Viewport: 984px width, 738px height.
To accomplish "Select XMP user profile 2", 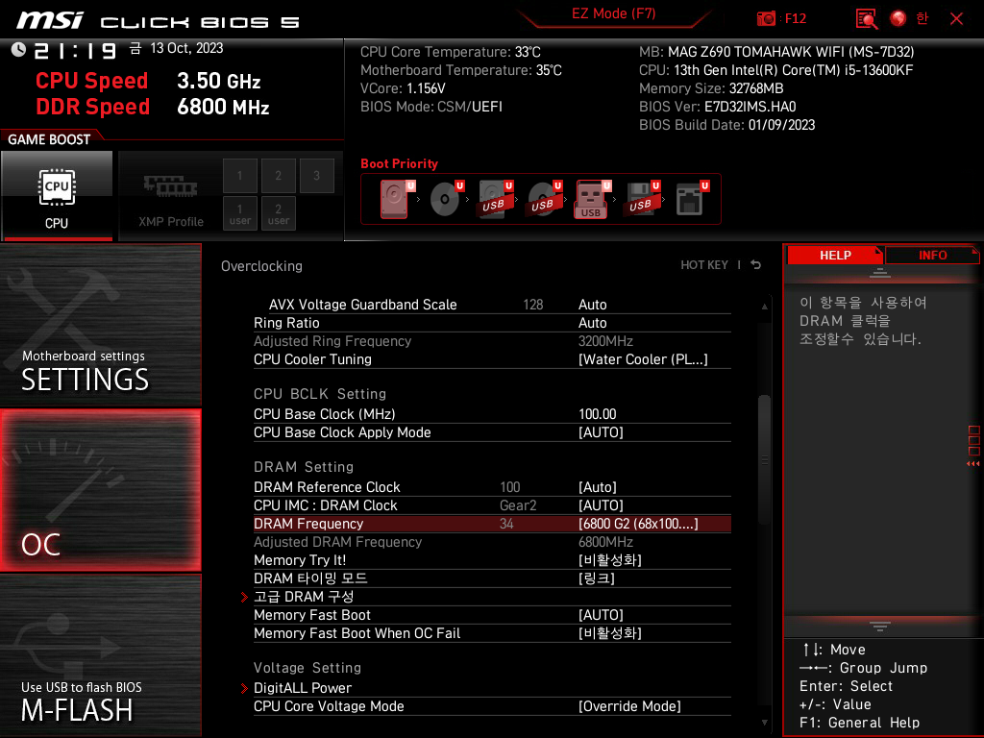I will pos(278,213).
